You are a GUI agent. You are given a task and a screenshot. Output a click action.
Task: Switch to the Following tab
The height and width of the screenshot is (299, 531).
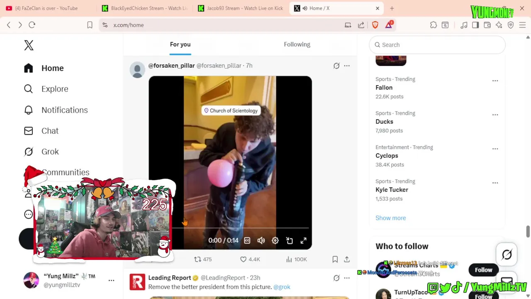297,44
